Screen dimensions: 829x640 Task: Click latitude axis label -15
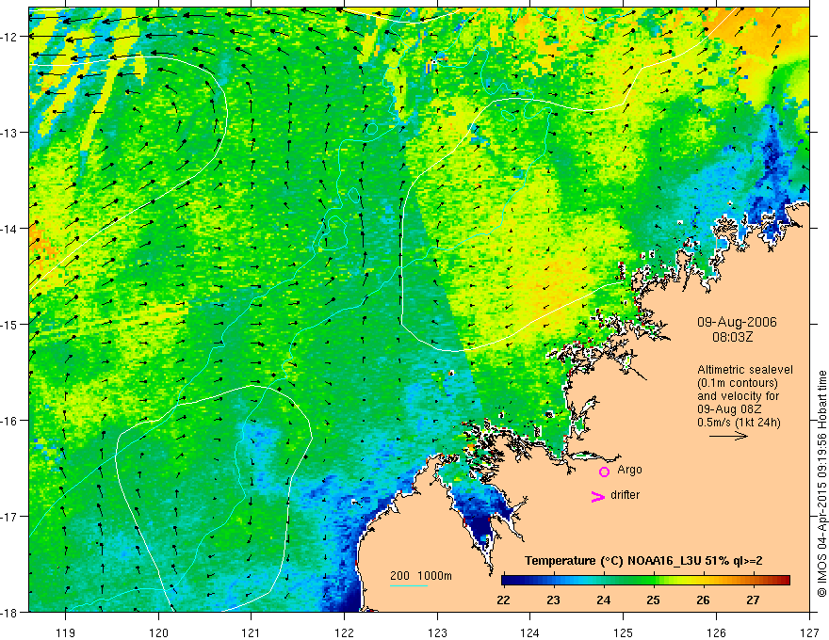pos(10,325)
